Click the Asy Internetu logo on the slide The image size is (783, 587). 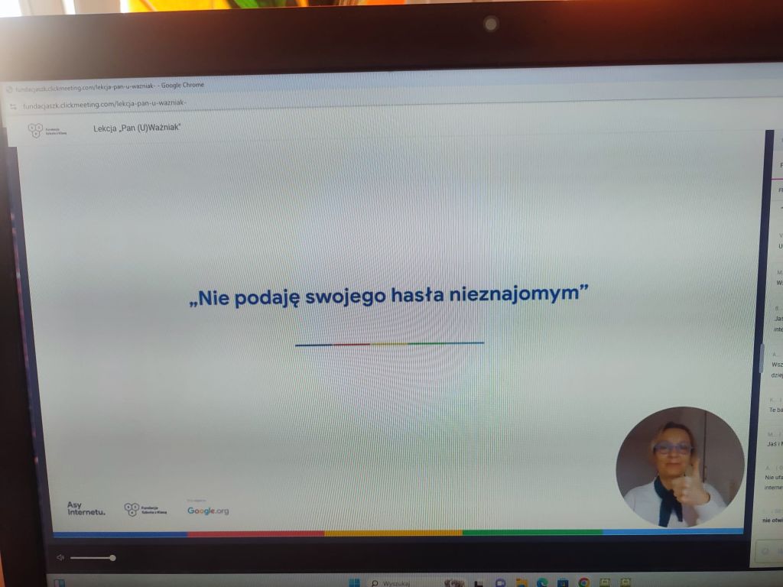(x=86, y=508)
